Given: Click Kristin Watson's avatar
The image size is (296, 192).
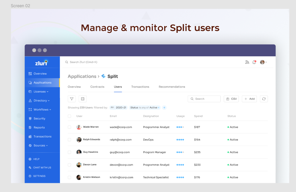Looking at the screenshot, I should (79, 177).
